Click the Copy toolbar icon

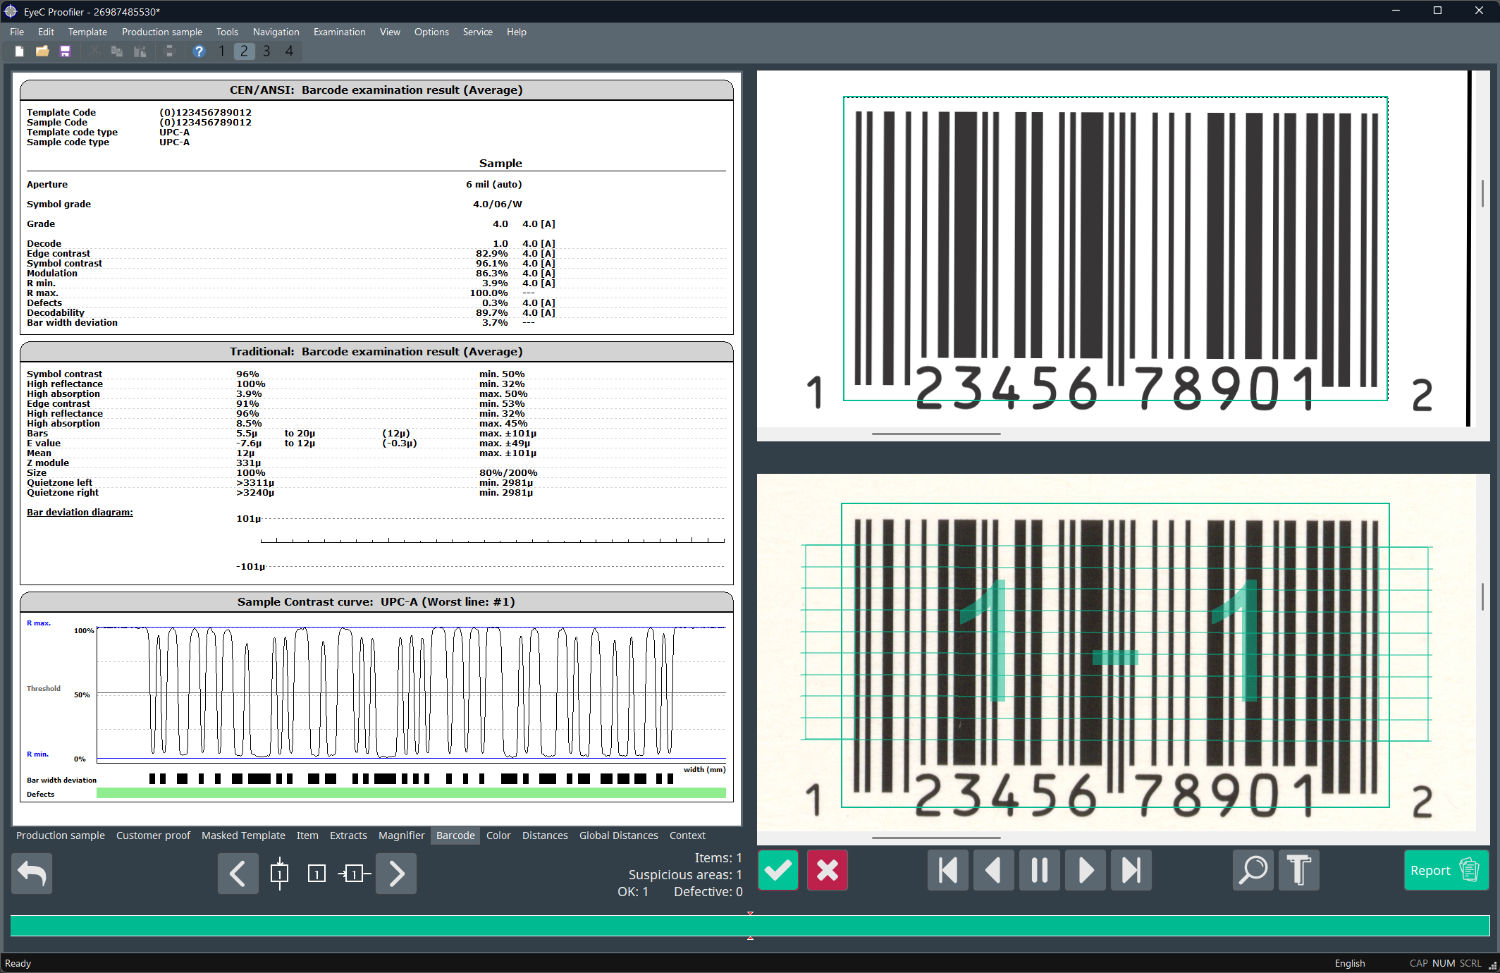117,51
